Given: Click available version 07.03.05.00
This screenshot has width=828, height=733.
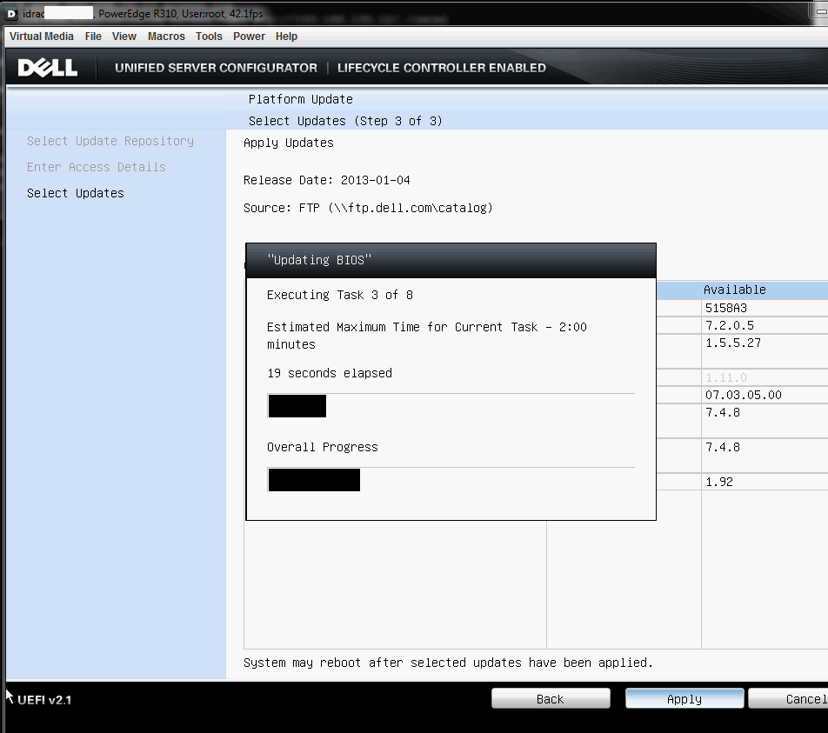Looking at the screenshot, I should click(x=744, y=395).
